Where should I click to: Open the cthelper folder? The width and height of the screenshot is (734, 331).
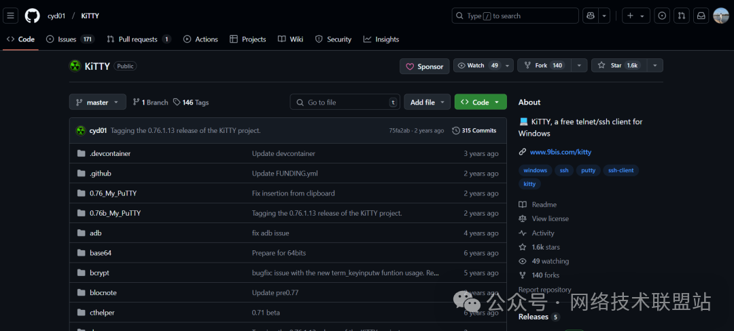point(102,312)
